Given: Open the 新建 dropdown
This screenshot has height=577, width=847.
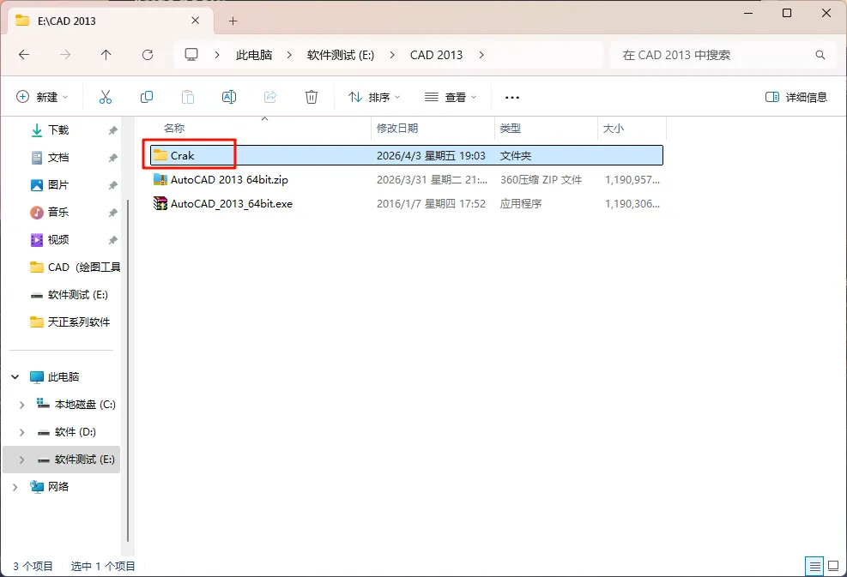Looking at the screenshot, I should (42, 97).
